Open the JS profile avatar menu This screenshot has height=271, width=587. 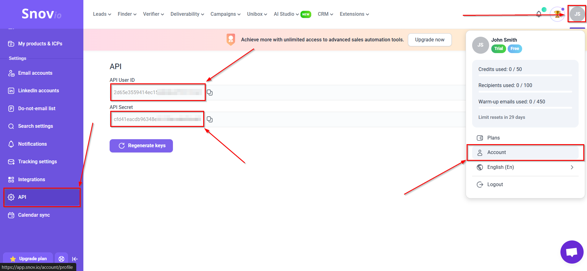point(577,14)
